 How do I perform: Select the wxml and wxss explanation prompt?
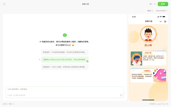65,60
